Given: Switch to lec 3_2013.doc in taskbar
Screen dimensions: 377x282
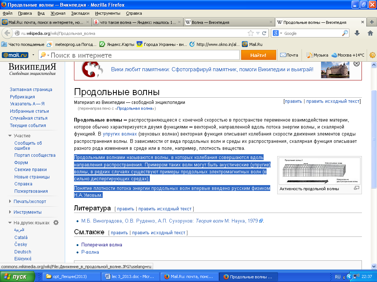Looking at the screenshot, I should pos(131,277).
